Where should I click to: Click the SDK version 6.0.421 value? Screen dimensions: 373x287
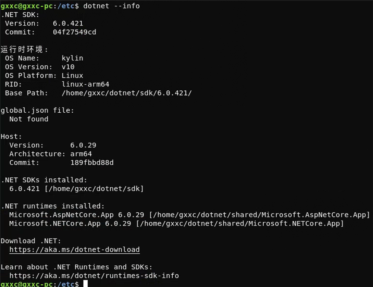(x=68, y=23)
